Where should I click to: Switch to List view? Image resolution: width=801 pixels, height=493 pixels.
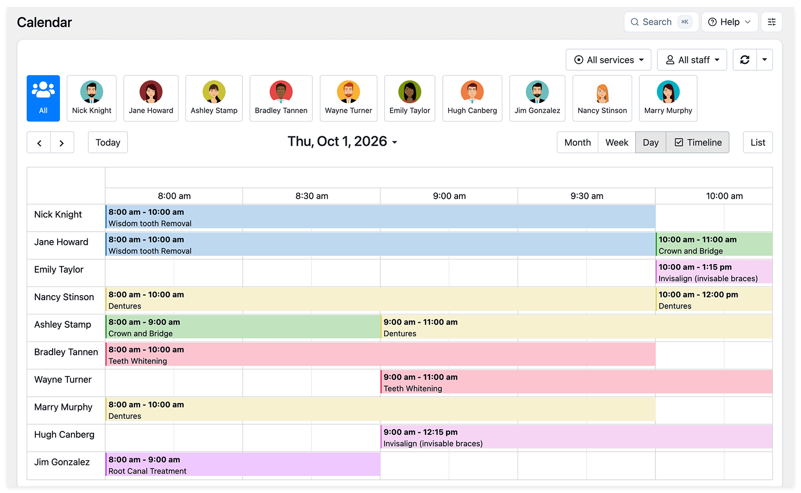(758, 142)
